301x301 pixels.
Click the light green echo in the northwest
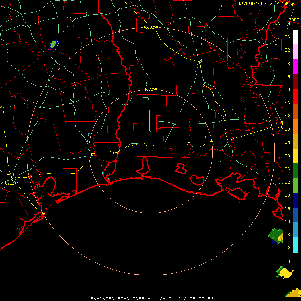pyautogui.click(x=54, y=44)
